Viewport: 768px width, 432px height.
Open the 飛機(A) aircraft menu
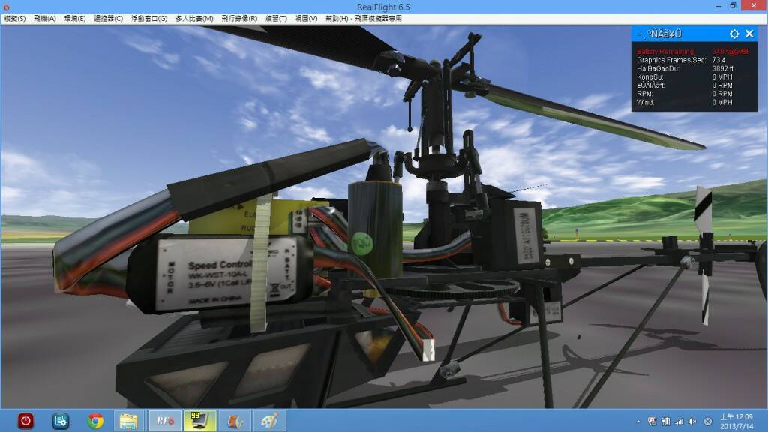point(44,19)
